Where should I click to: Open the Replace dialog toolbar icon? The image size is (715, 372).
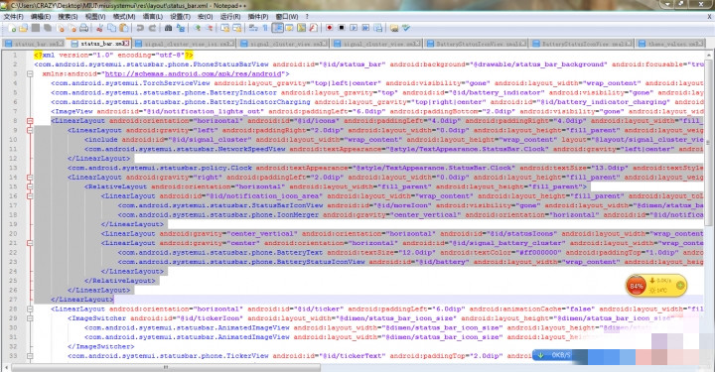pos(181,28)
